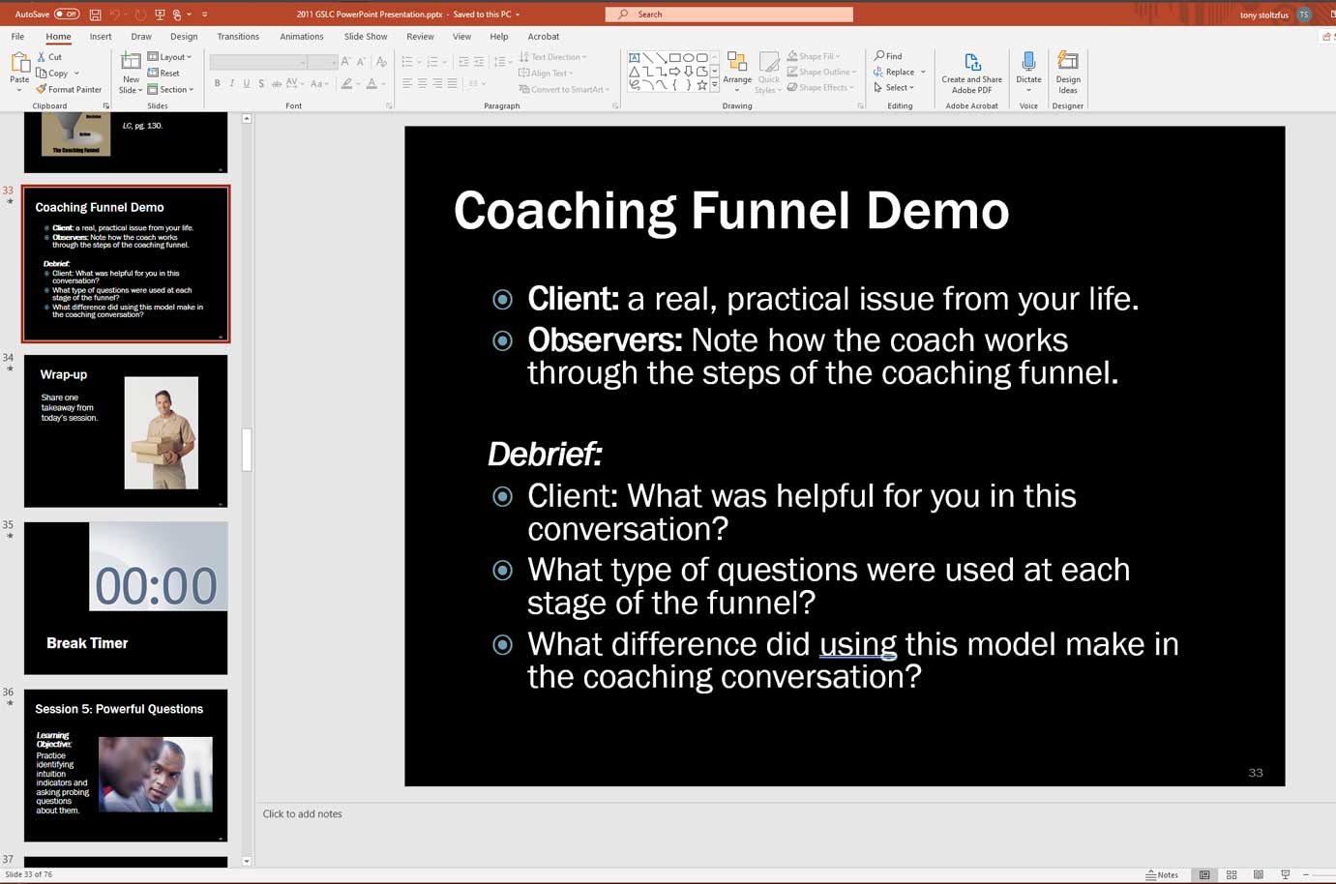The height and width of the screenshot is (884, 1336).
Task: Click the Strikethrough button
Action: point(276,84)
